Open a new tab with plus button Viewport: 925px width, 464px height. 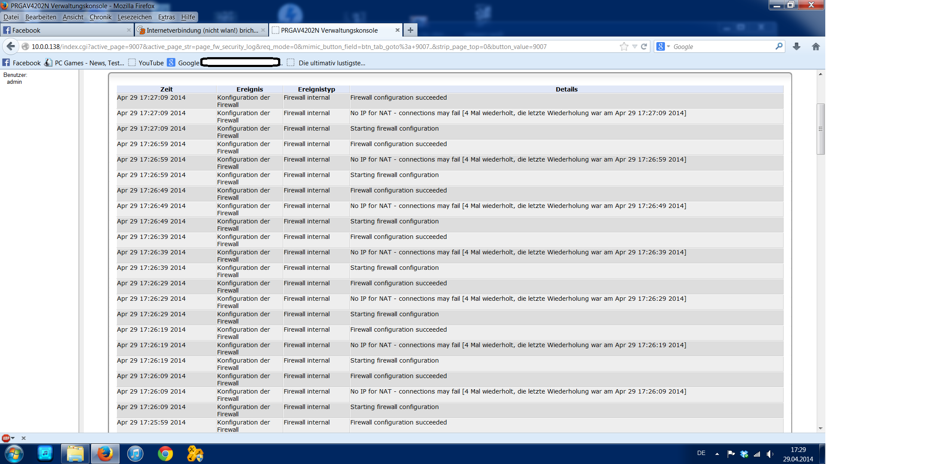coord(410,30)
